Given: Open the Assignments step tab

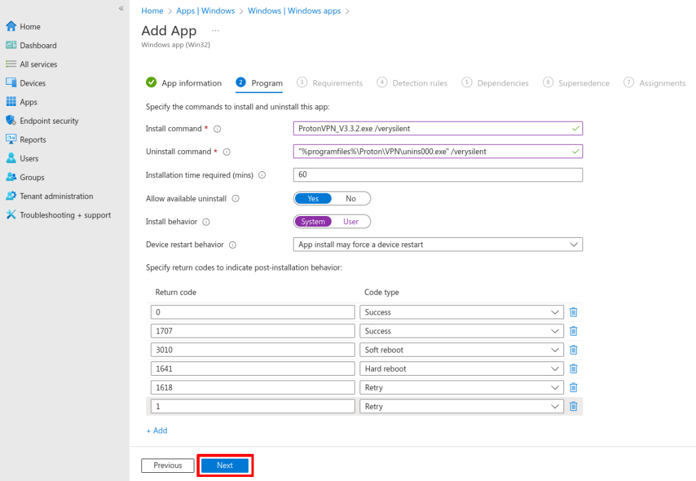Looking at the screenshot, I should (x=655, y=83).
